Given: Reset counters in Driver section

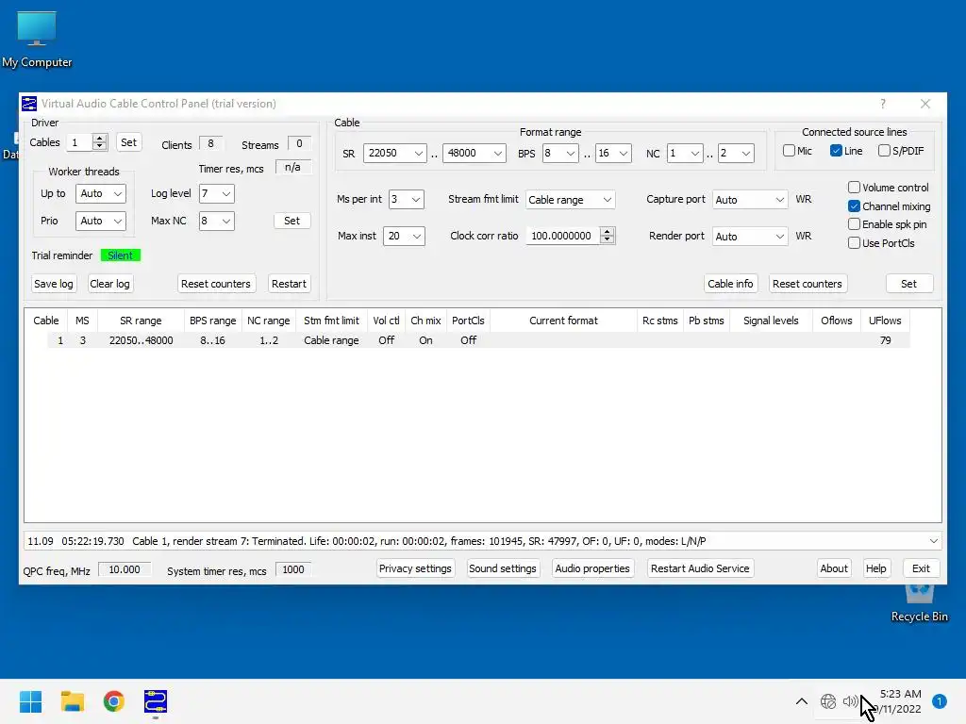Looking at the screenshot, I should tap(216, 284).
